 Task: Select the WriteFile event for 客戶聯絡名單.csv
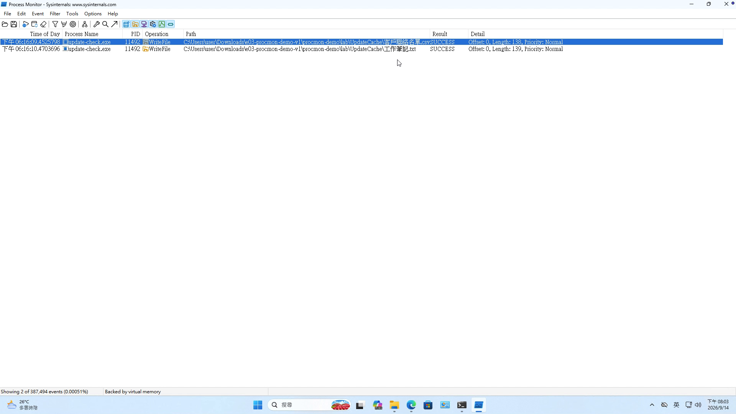[361, 42]
